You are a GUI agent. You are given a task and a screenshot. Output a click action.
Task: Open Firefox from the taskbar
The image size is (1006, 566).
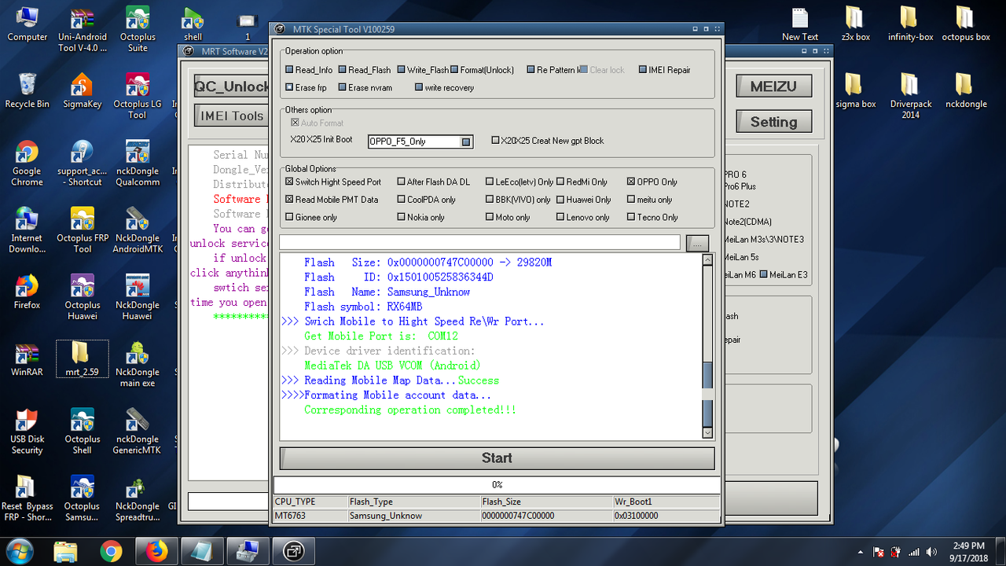(x=156, y=551)
